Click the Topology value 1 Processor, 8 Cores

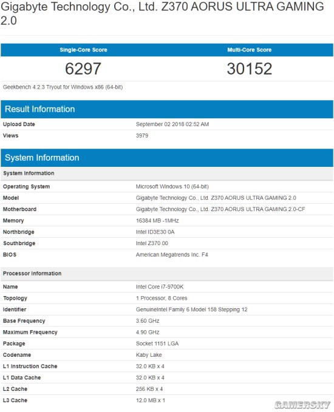point(162,298)
